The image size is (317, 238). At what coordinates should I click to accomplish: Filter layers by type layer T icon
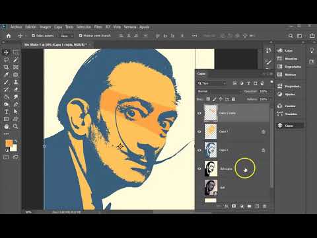tap(248, 83)
